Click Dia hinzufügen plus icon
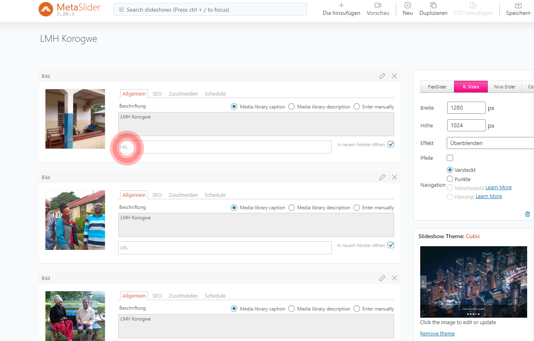 coord(341,5)
